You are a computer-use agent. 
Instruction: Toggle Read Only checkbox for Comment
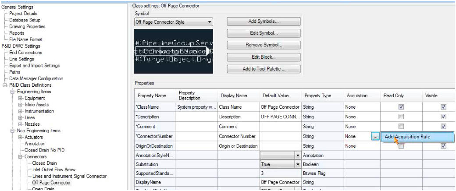pyautogui.click(x=401, y=127)
